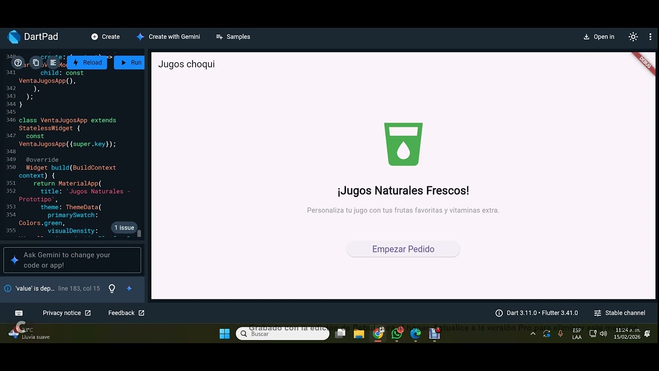Open keyboard bindings icon in footer
The image size is (659, 371).
19,313
